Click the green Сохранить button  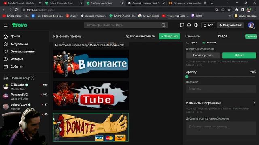(251, 37)
